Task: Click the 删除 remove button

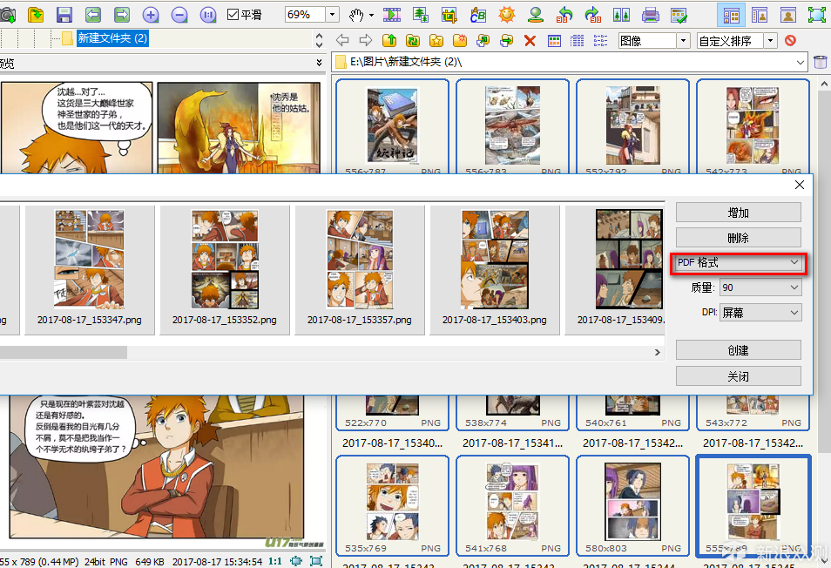Action: (x=738, y=238)
